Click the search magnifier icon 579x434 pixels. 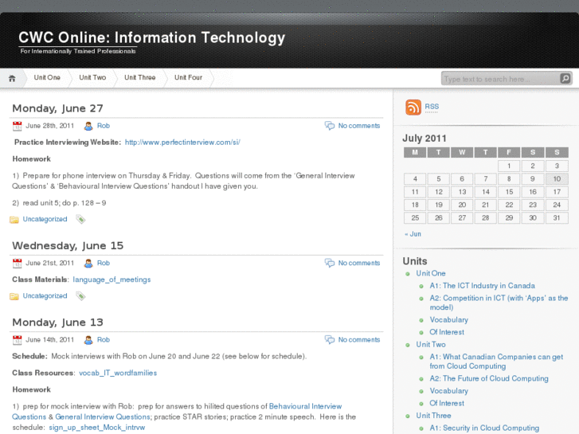[565, 78]
